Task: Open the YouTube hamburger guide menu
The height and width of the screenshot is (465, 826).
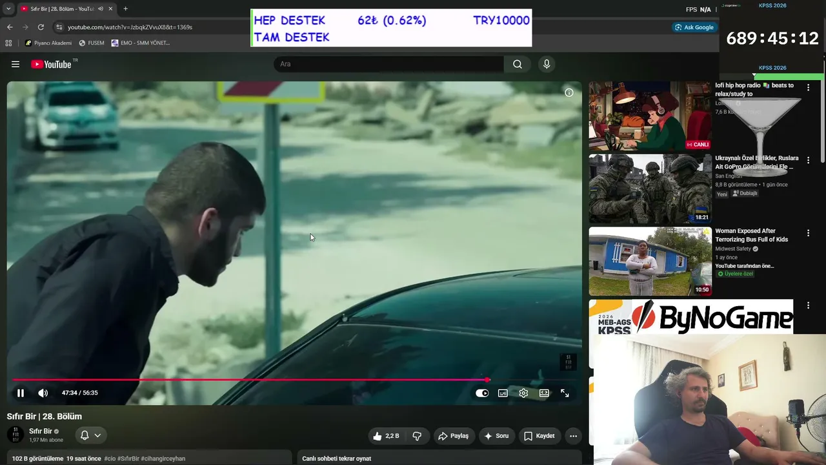Action: [15, 64]
